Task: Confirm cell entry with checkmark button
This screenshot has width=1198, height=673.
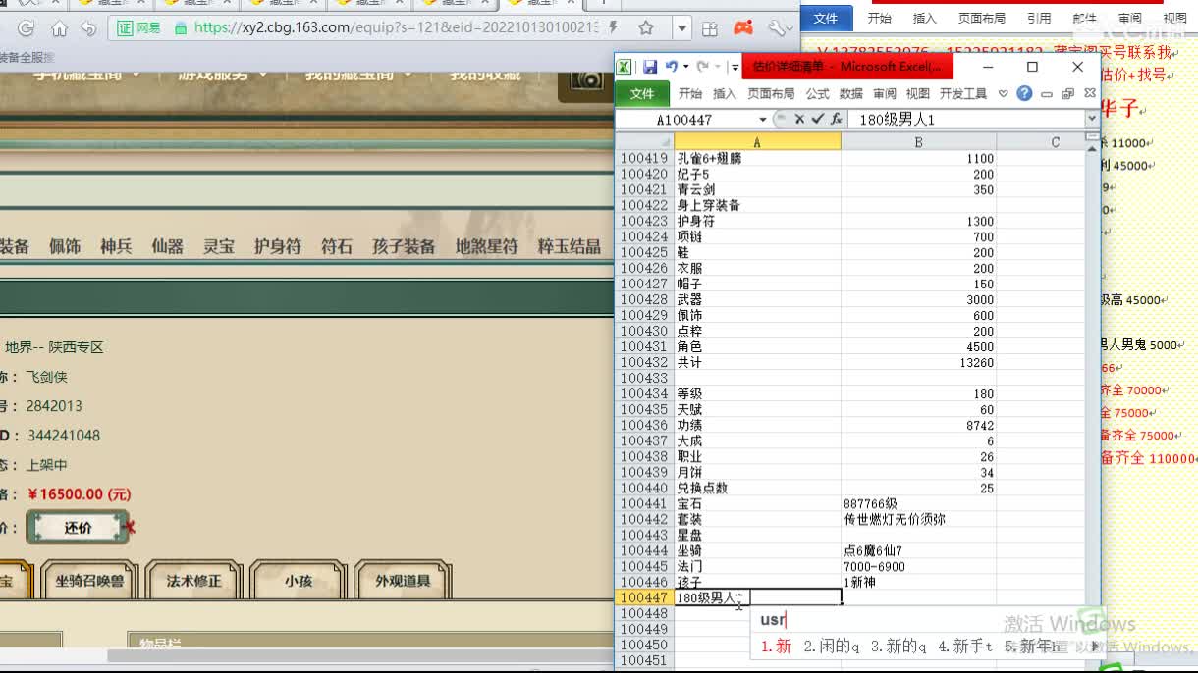Action: (x=817, y=119)
